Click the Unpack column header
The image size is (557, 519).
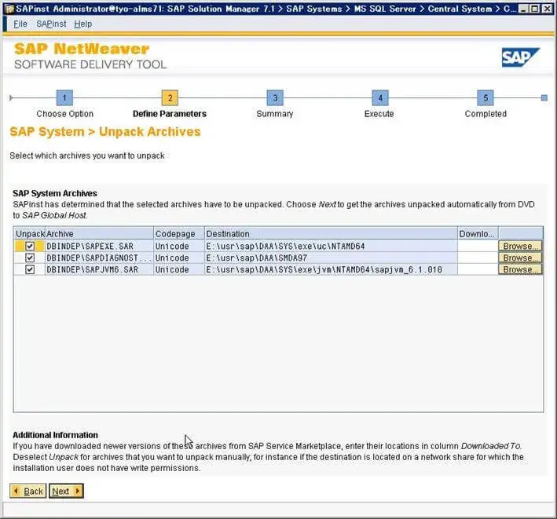tap(30, 233)
